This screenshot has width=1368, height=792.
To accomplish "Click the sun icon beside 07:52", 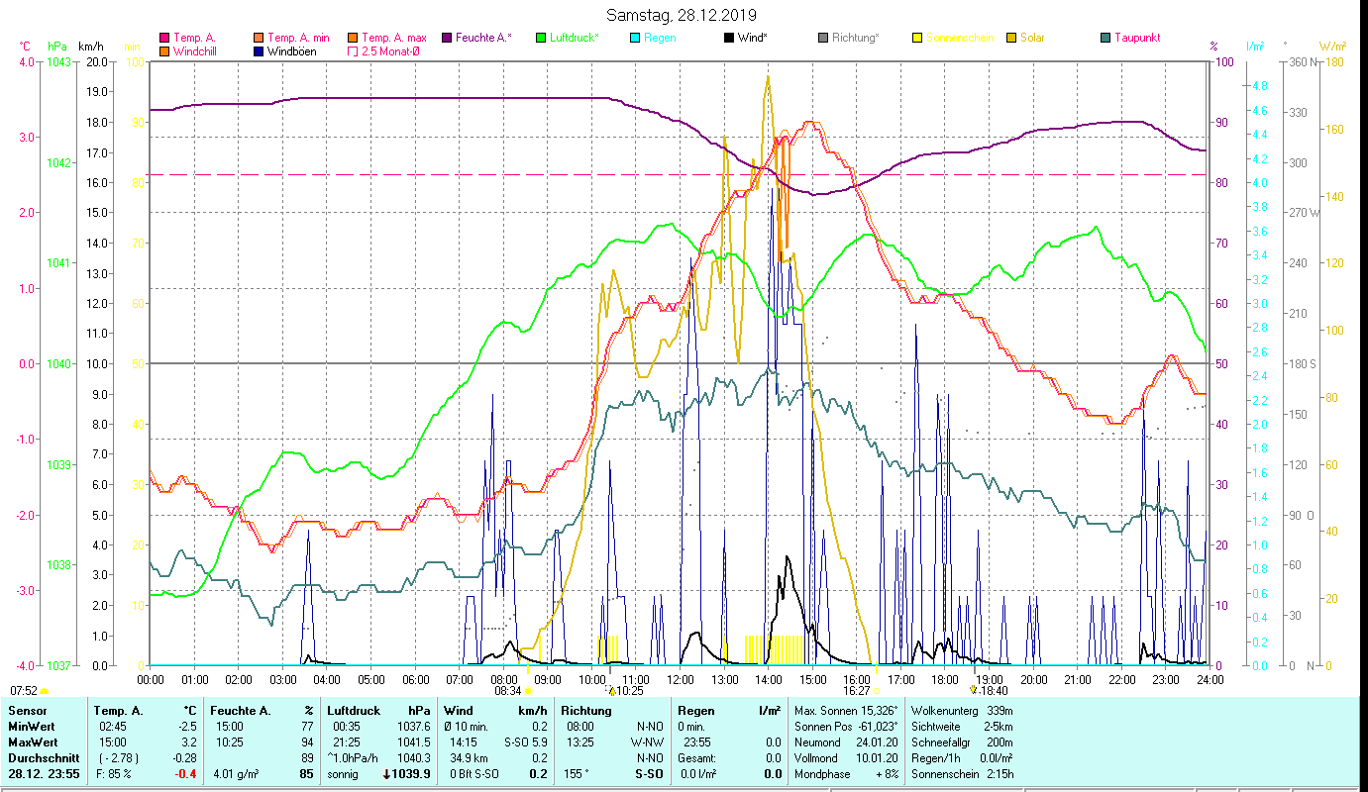I will tap(44, 691).
